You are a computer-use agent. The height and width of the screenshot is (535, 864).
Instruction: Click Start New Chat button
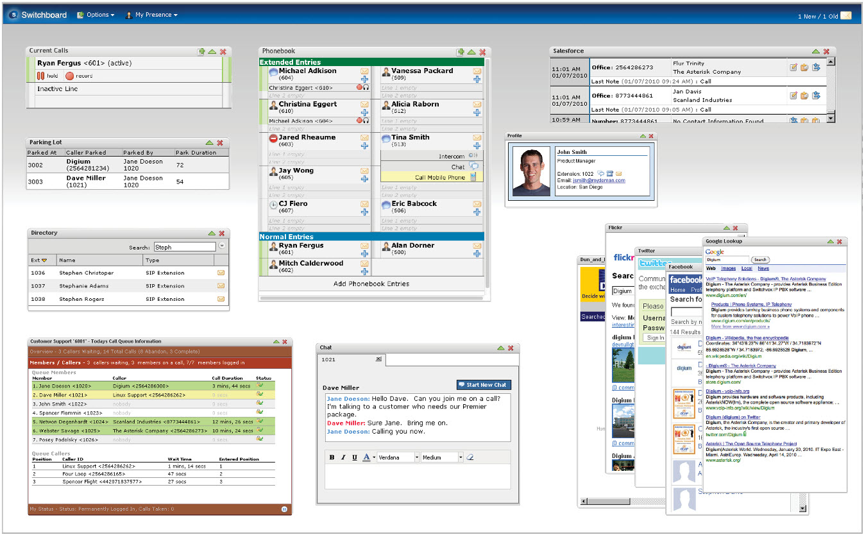click(x=484, y=385)
